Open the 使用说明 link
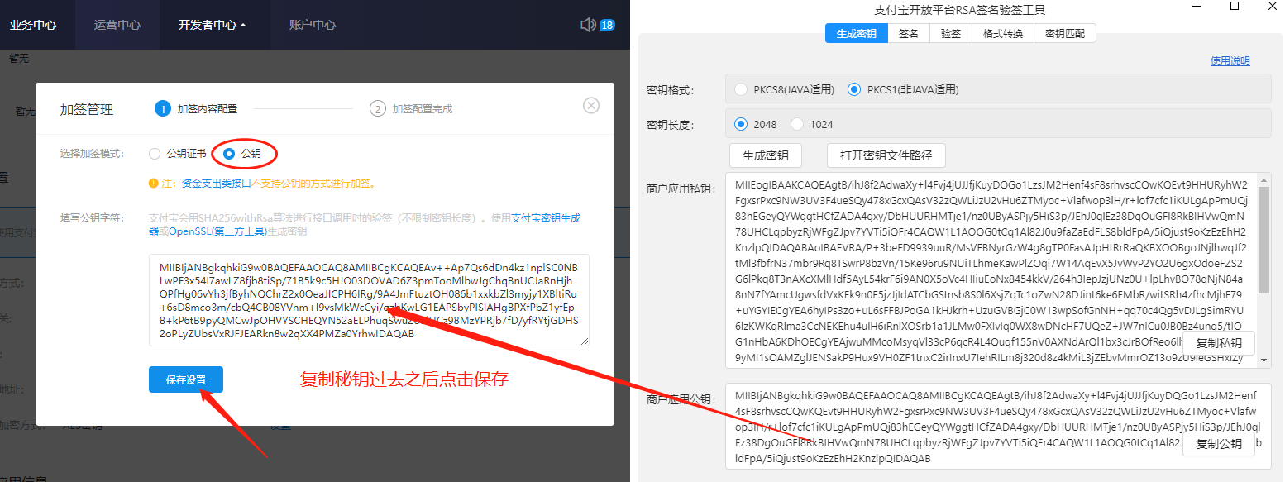This screenshot has height=482, width=1285. [1230, 61]
